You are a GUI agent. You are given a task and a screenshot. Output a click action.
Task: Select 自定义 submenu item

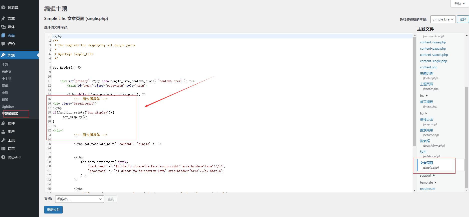[6, 72]
